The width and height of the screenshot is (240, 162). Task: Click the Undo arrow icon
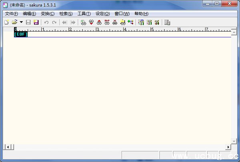coord(46,22)
